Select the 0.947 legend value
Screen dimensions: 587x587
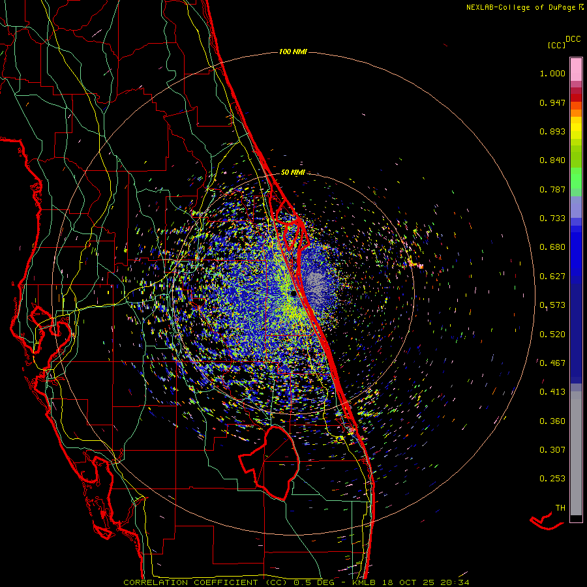coord(552,102)
